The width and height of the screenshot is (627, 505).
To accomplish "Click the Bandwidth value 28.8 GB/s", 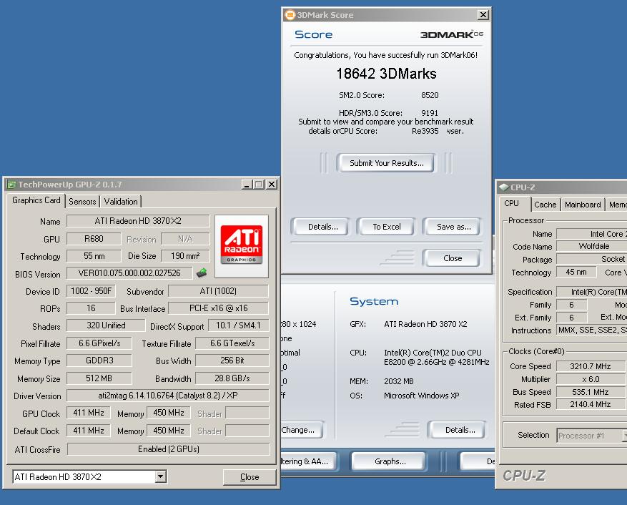I will pos(232,378).
